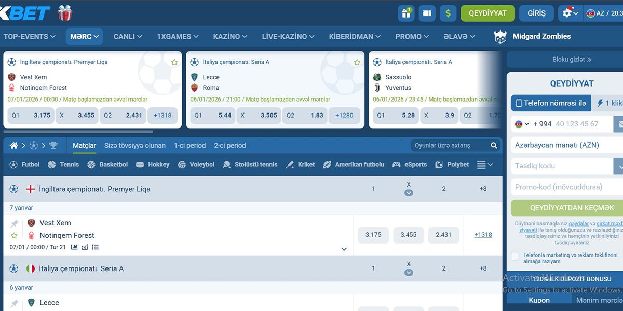
Task: Open the PROMO dropdown menu
Action: pyautogui.click(x=411, y=36)
